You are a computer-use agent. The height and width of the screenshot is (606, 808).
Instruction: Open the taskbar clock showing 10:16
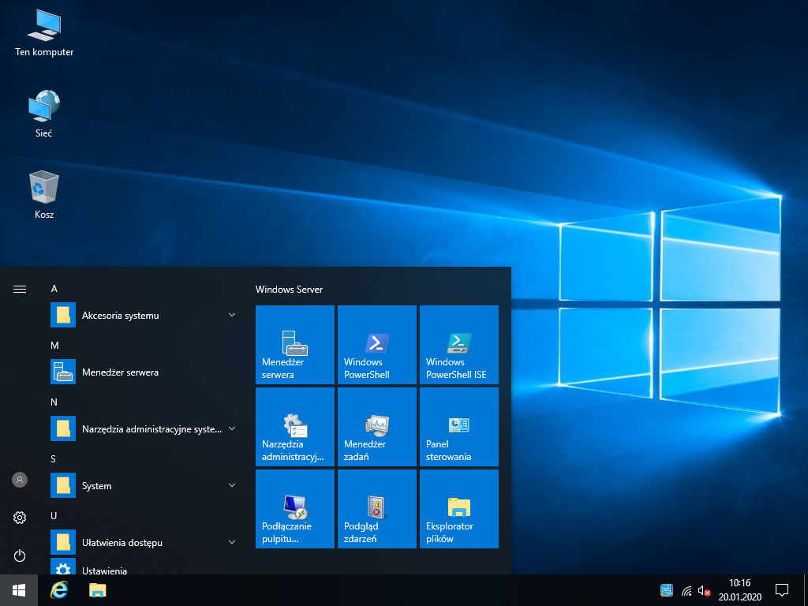coord(740,590)
